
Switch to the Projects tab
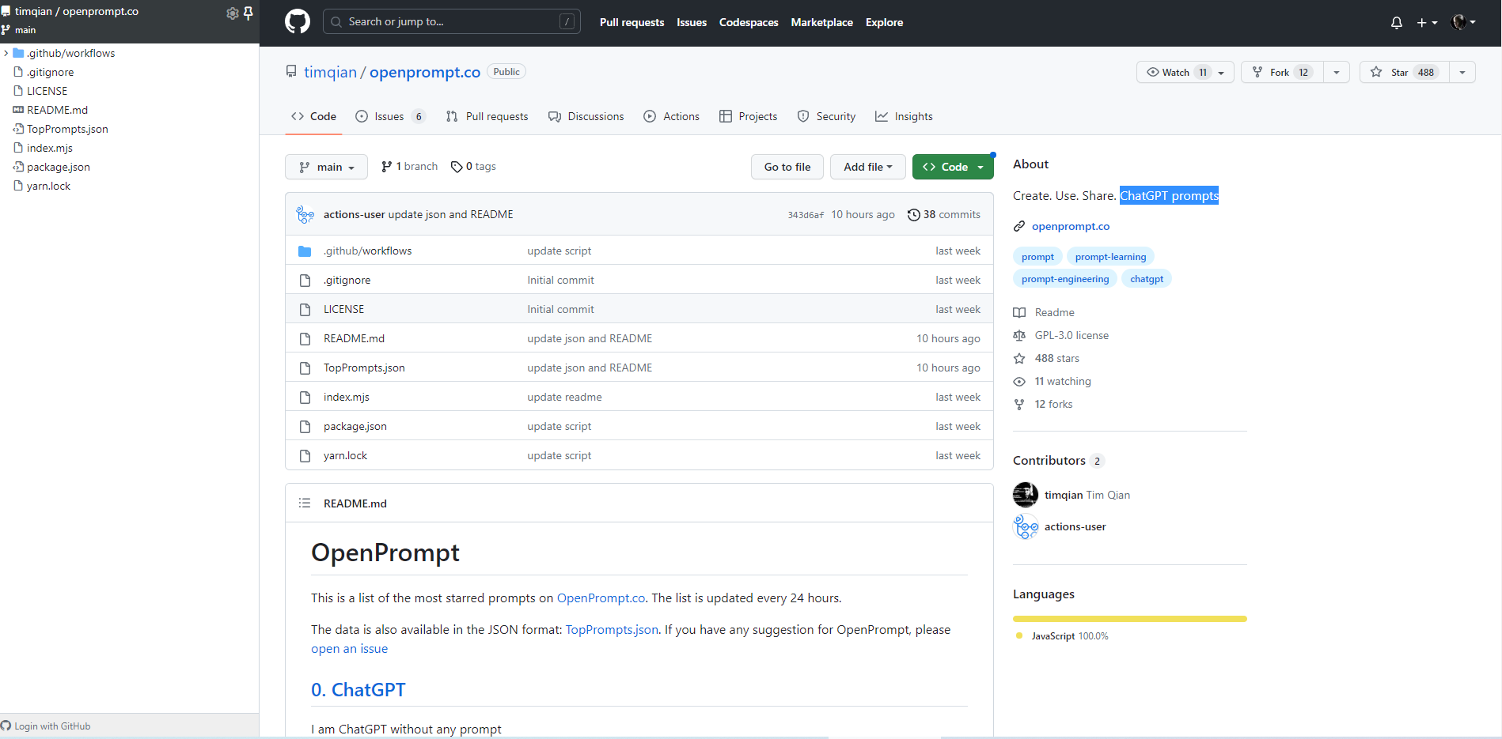pos(749,116)
